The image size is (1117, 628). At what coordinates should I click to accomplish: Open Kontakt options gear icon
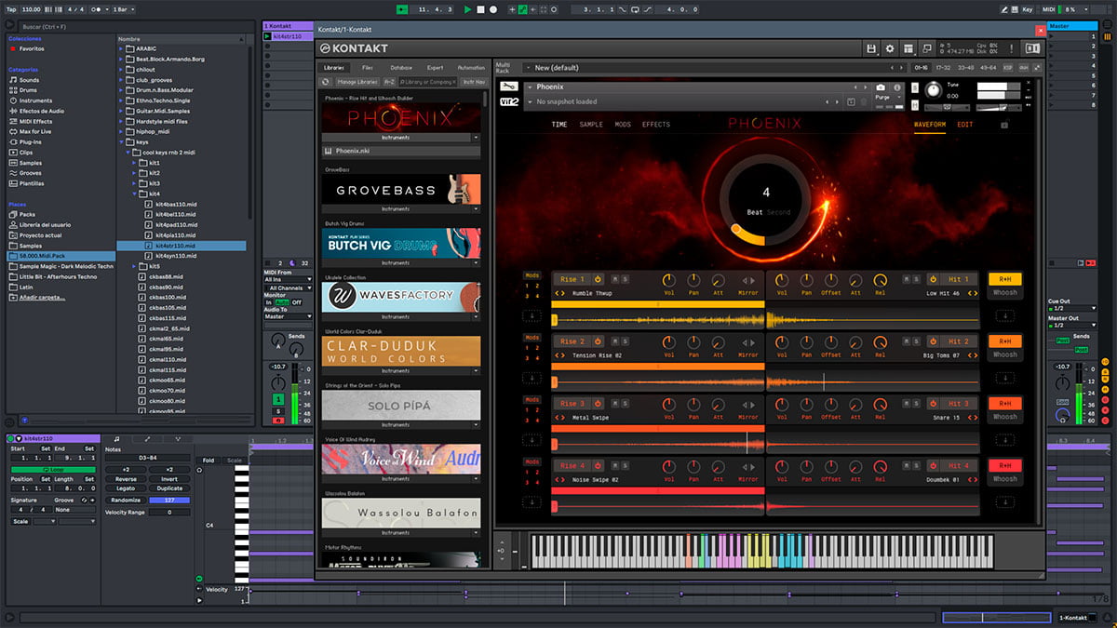point(890,48)
